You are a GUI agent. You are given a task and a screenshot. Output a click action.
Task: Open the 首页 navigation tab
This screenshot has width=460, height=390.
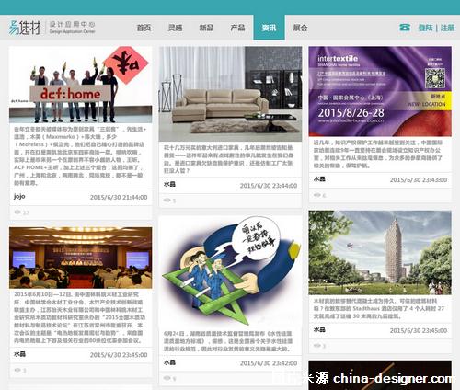(x=144, y=28)
